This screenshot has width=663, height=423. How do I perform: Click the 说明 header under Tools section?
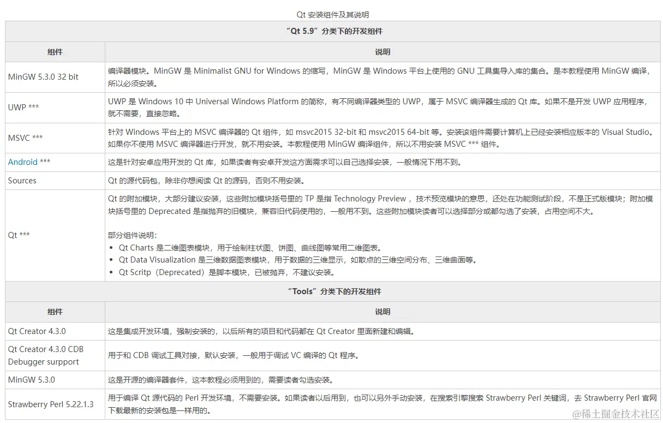383,312
